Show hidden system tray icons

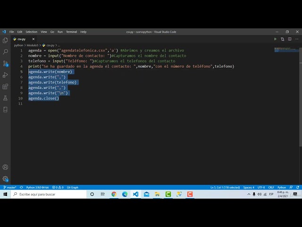click(x=249, y=194)
